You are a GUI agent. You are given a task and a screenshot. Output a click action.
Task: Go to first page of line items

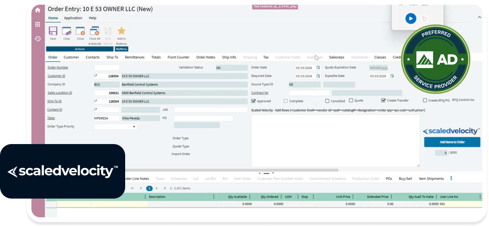133,188
